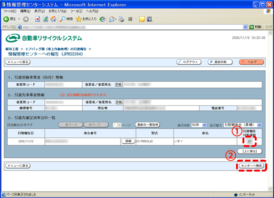Click the センターへ報告 button

pos(252,166)
